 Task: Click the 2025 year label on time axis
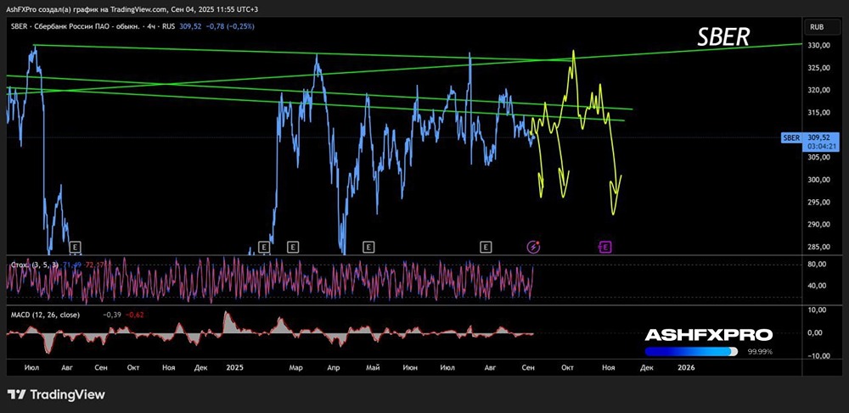tap(235, 367)
